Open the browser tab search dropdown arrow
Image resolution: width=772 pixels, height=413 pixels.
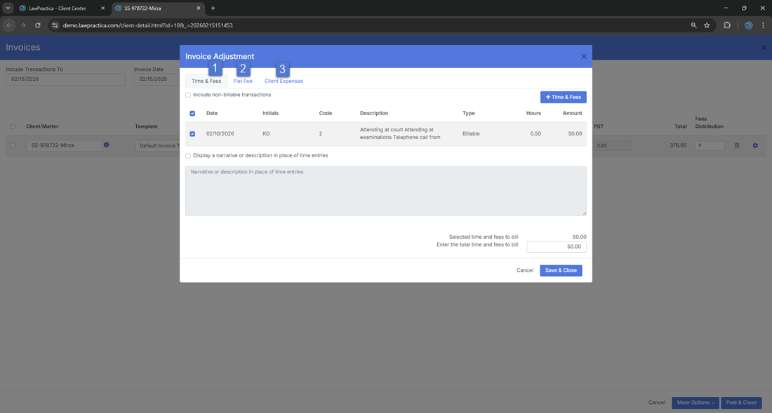[x=8, y=8]
